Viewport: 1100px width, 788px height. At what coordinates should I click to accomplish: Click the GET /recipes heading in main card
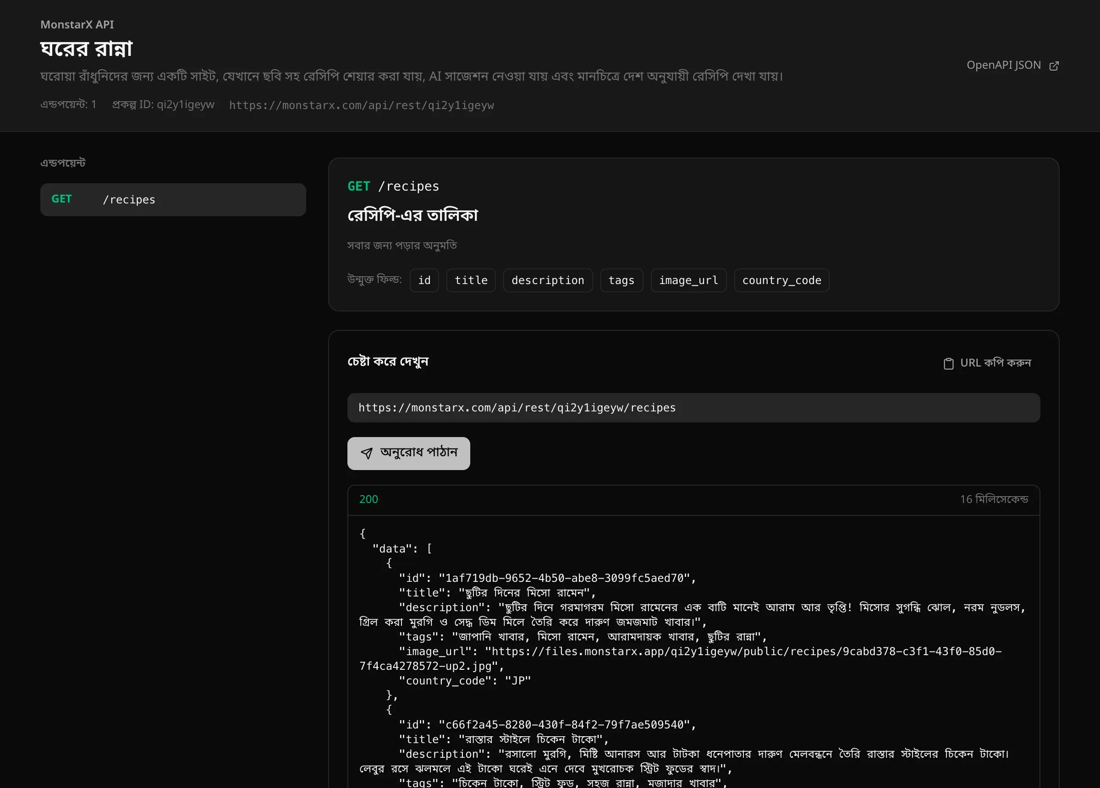point(393,186)
